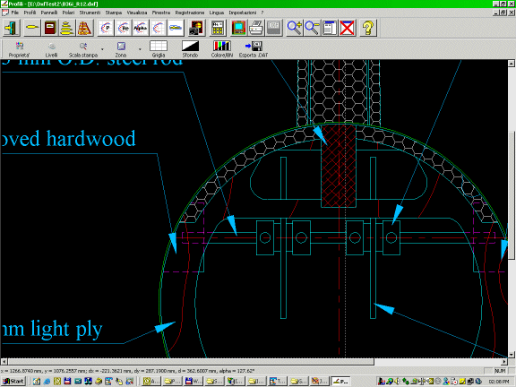Open the Pannelli menu

click(x=48, y=13)
